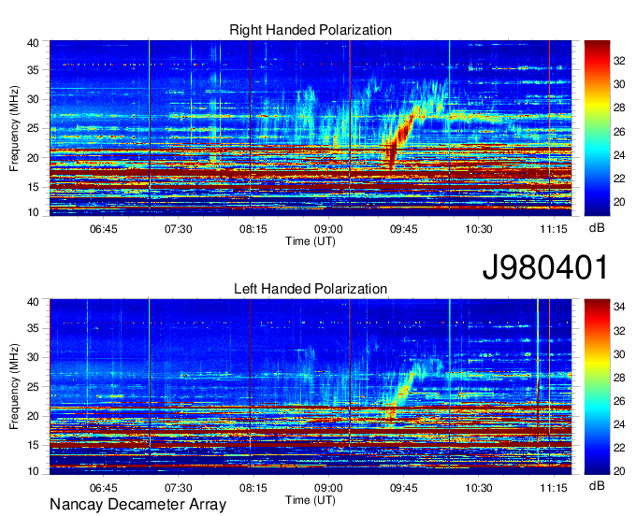636x516 pixels.
Task: Click the 26 dB label on Left Handed colorbar
Action: point(619,401)
